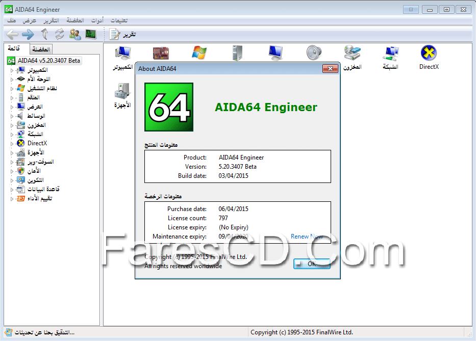Select العرض display item in tree

click(35, 107)
